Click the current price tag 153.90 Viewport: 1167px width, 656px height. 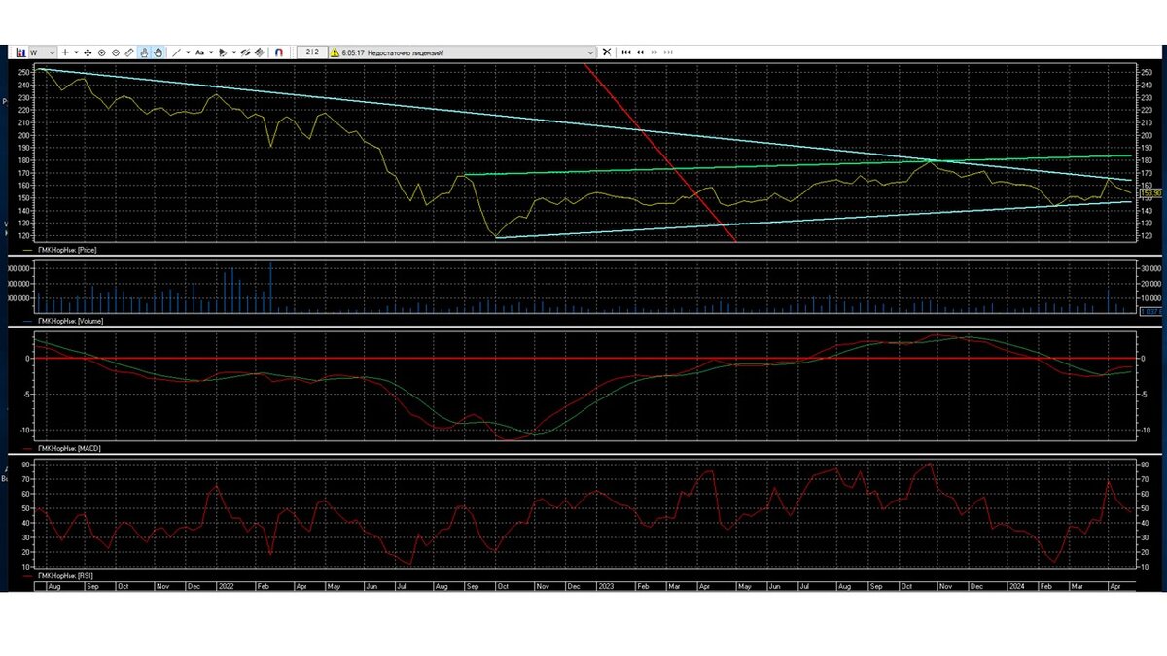coord(1150,193)
